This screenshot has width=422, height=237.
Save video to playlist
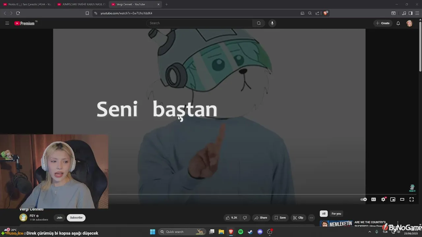[x=280, y=218]
